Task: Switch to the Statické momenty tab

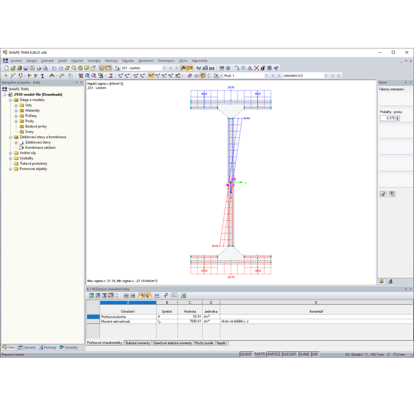Action: point(138,343)
